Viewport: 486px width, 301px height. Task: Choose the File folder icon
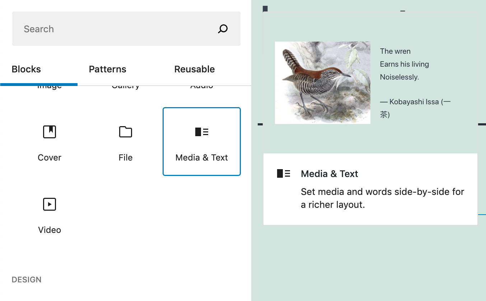tap(126, 132)
